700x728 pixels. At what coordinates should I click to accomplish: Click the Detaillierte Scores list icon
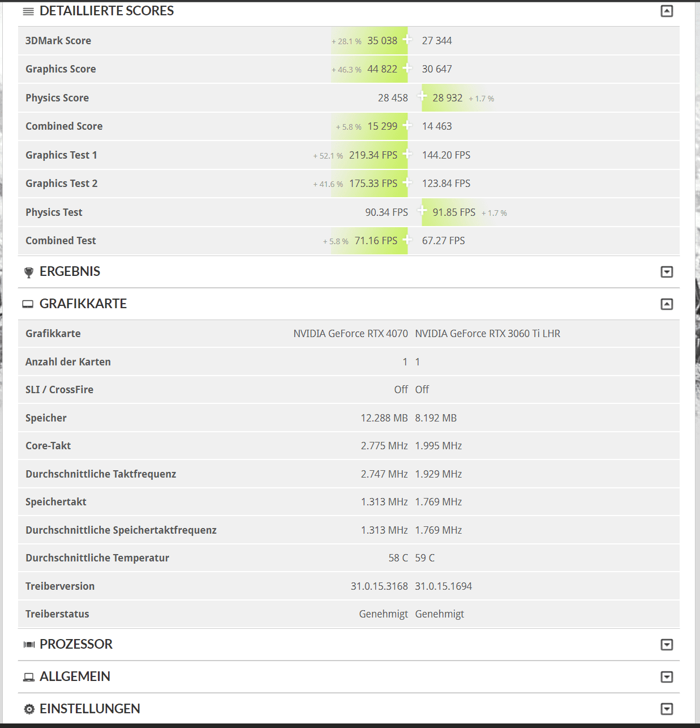point(28,11)
